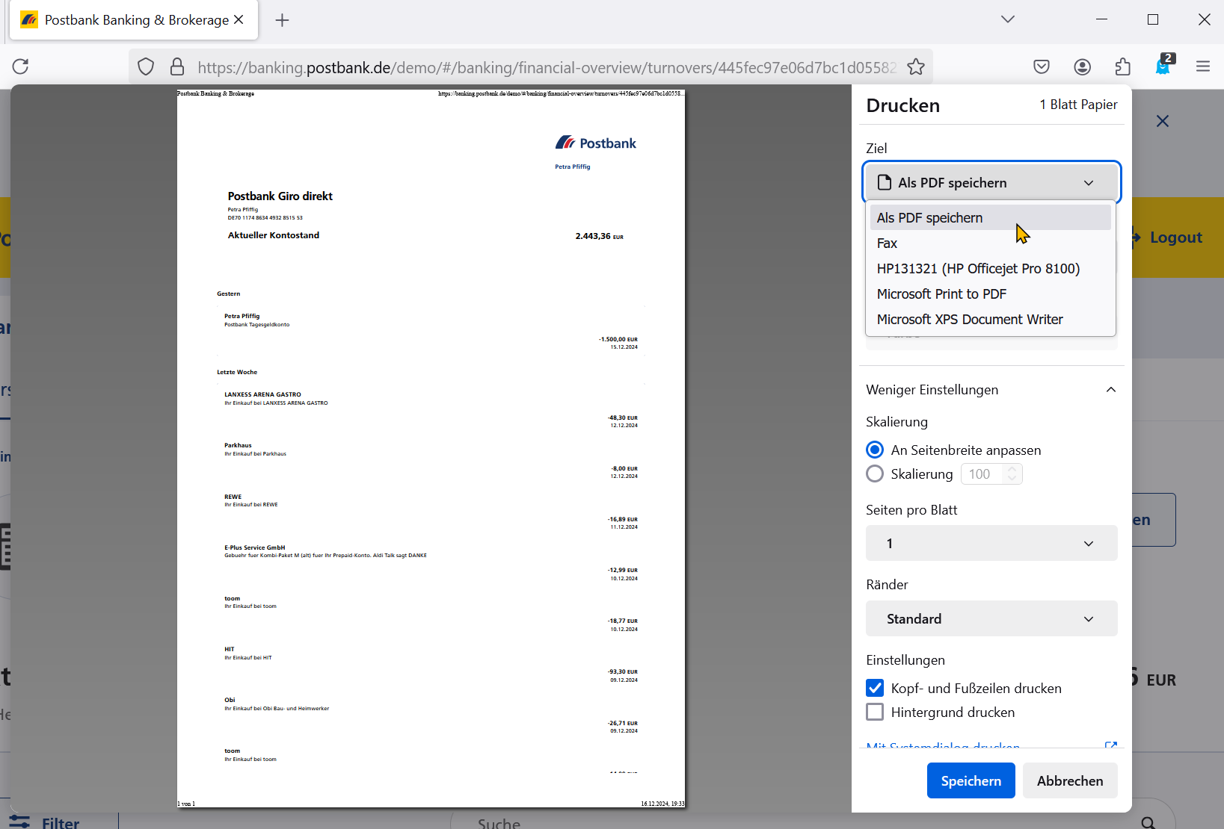This screenshot has width=1224, height=829.
Task: Click the Filter sliders icon
Action: point(19,822)
